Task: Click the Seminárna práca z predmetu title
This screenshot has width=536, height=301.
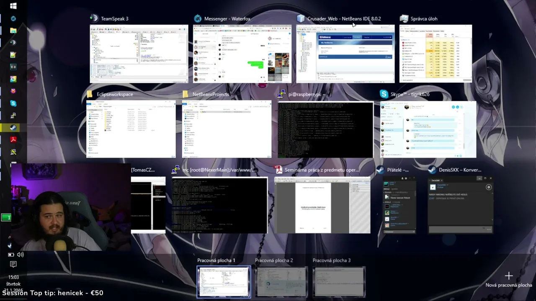Action: pyautogui.click(x=322, y=170)
